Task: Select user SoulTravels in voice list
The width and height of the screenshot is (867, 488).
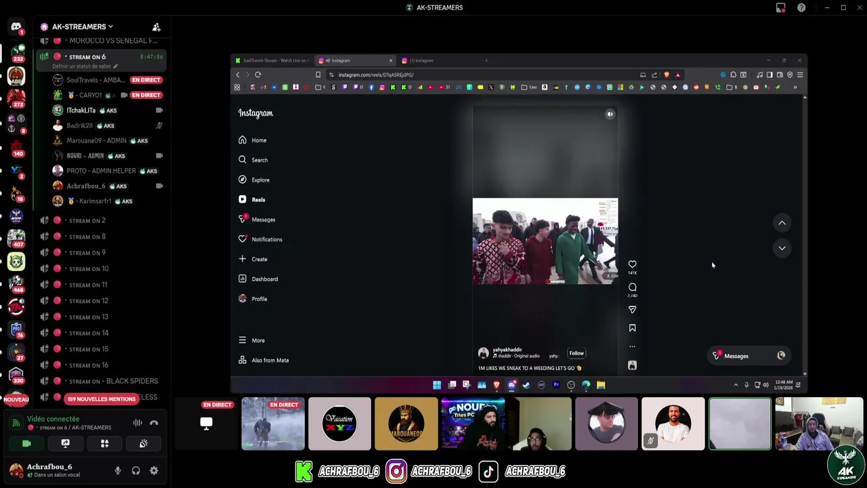Action: tap(108, 80)
